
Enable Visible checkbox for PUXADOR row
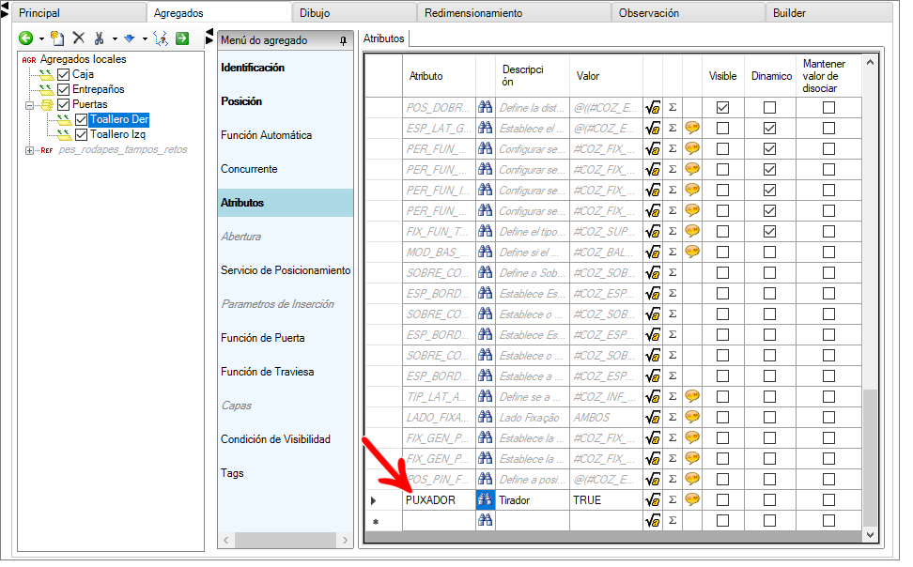click(x=722, y=500)
